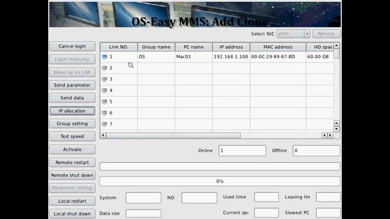Click the table's top scroll-up arrow
The width and height of the screenshot is (390, 219).
(x=336, y=46)
